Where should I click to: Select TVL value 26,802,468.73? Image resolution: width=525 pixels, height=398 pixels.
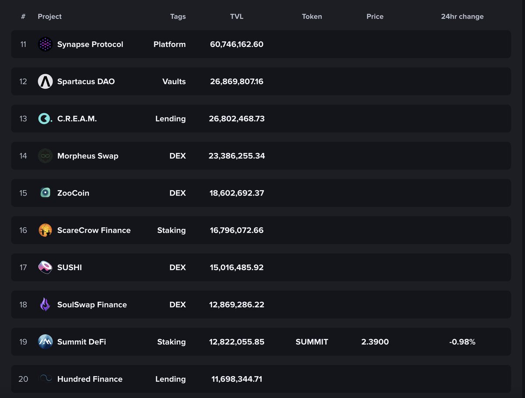coord(237,119)
